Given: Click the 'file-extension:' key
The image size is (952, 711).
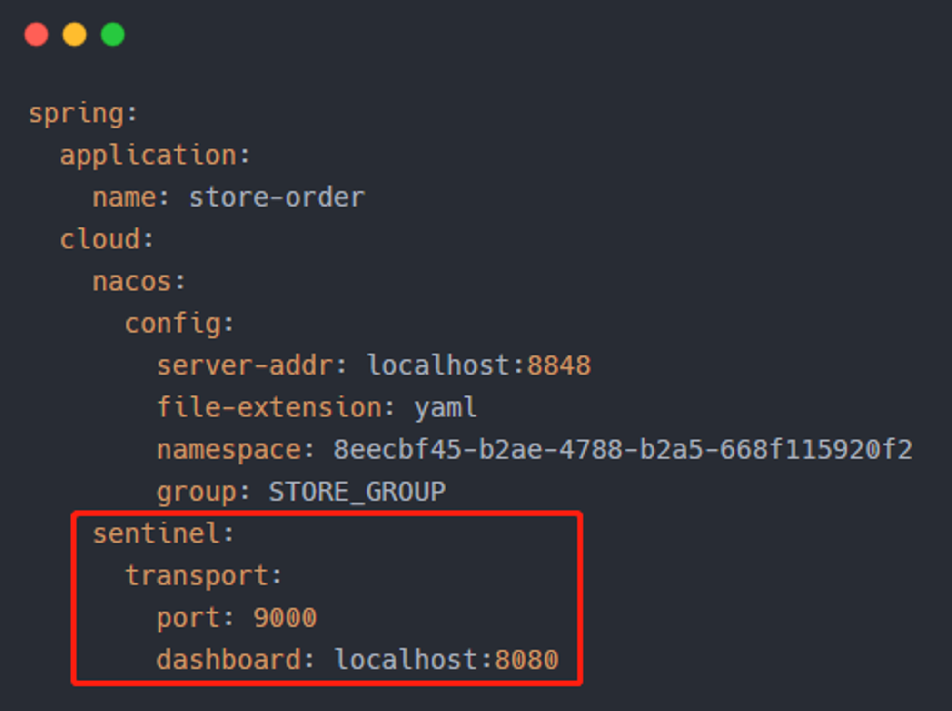Looking at the screenshot, I should 276,407.
